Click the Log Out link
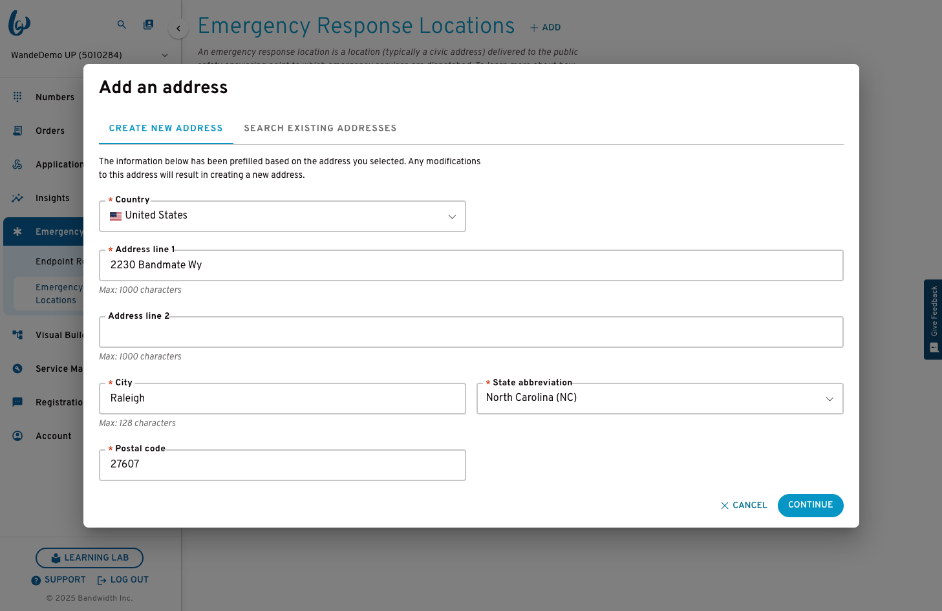The width and height of the screenshot is (942, 611). [x=123, y=580]
